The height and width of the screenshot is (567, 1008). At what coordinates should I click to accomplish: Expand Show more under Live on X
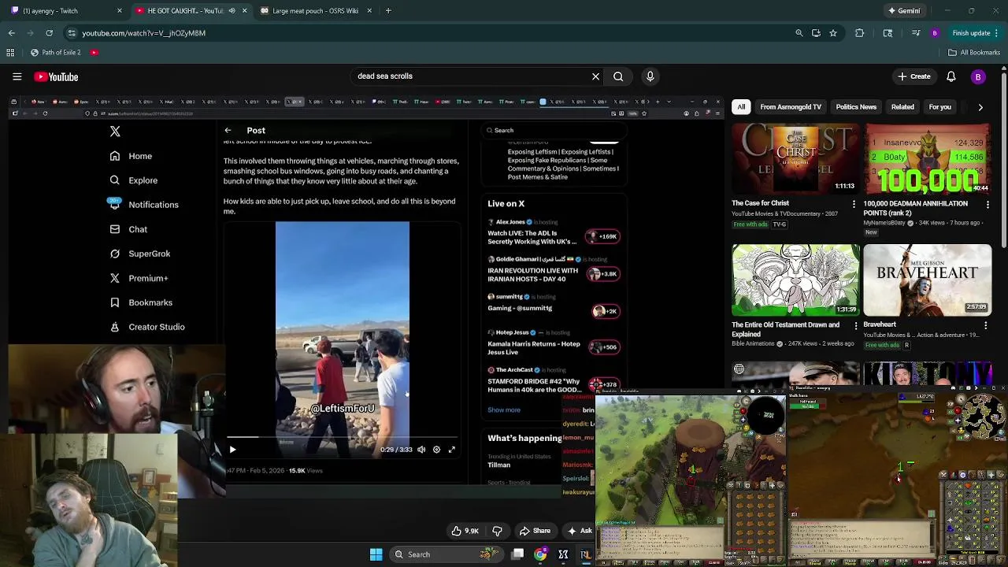tap(504, 409)
